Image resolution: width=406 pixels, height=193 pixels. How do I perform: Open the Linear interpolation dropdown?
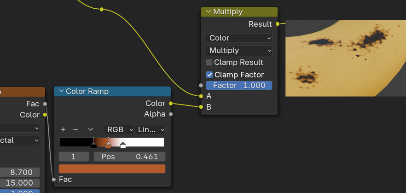[151, 129]
